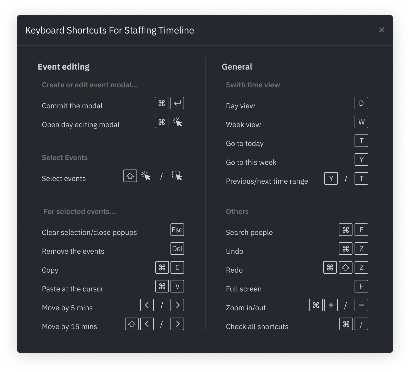This screenshot has width=410, height=372.
Task: Click the Shift key in Move by 15 mins row
Action: click(x=132, y=324)
